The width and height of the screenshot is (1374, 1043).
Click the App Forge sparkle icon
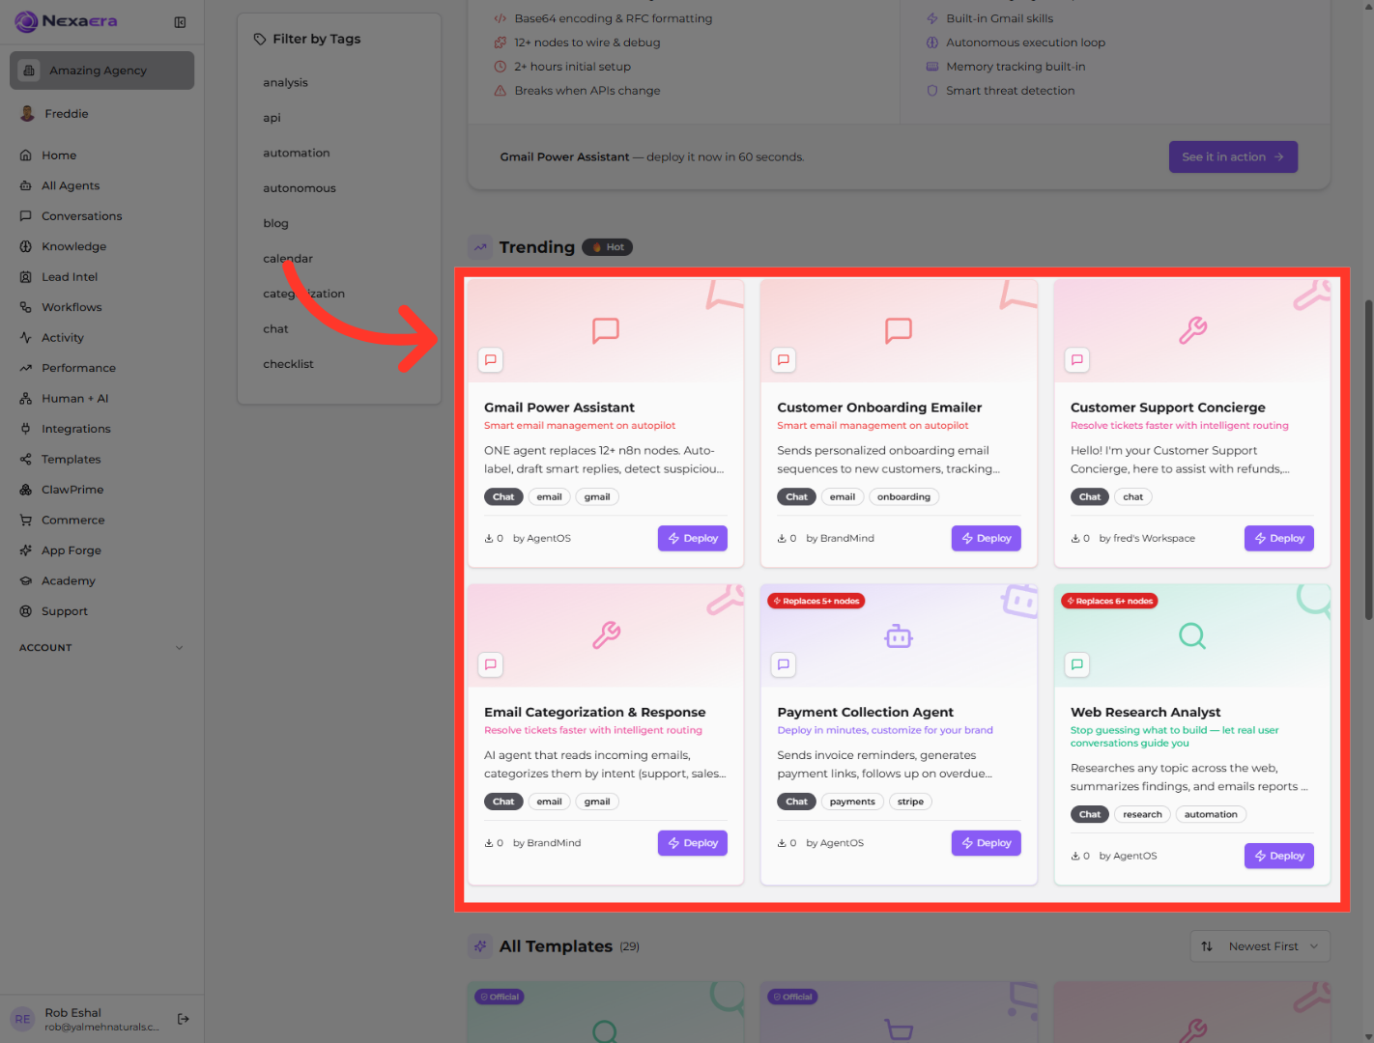point(26,550)
